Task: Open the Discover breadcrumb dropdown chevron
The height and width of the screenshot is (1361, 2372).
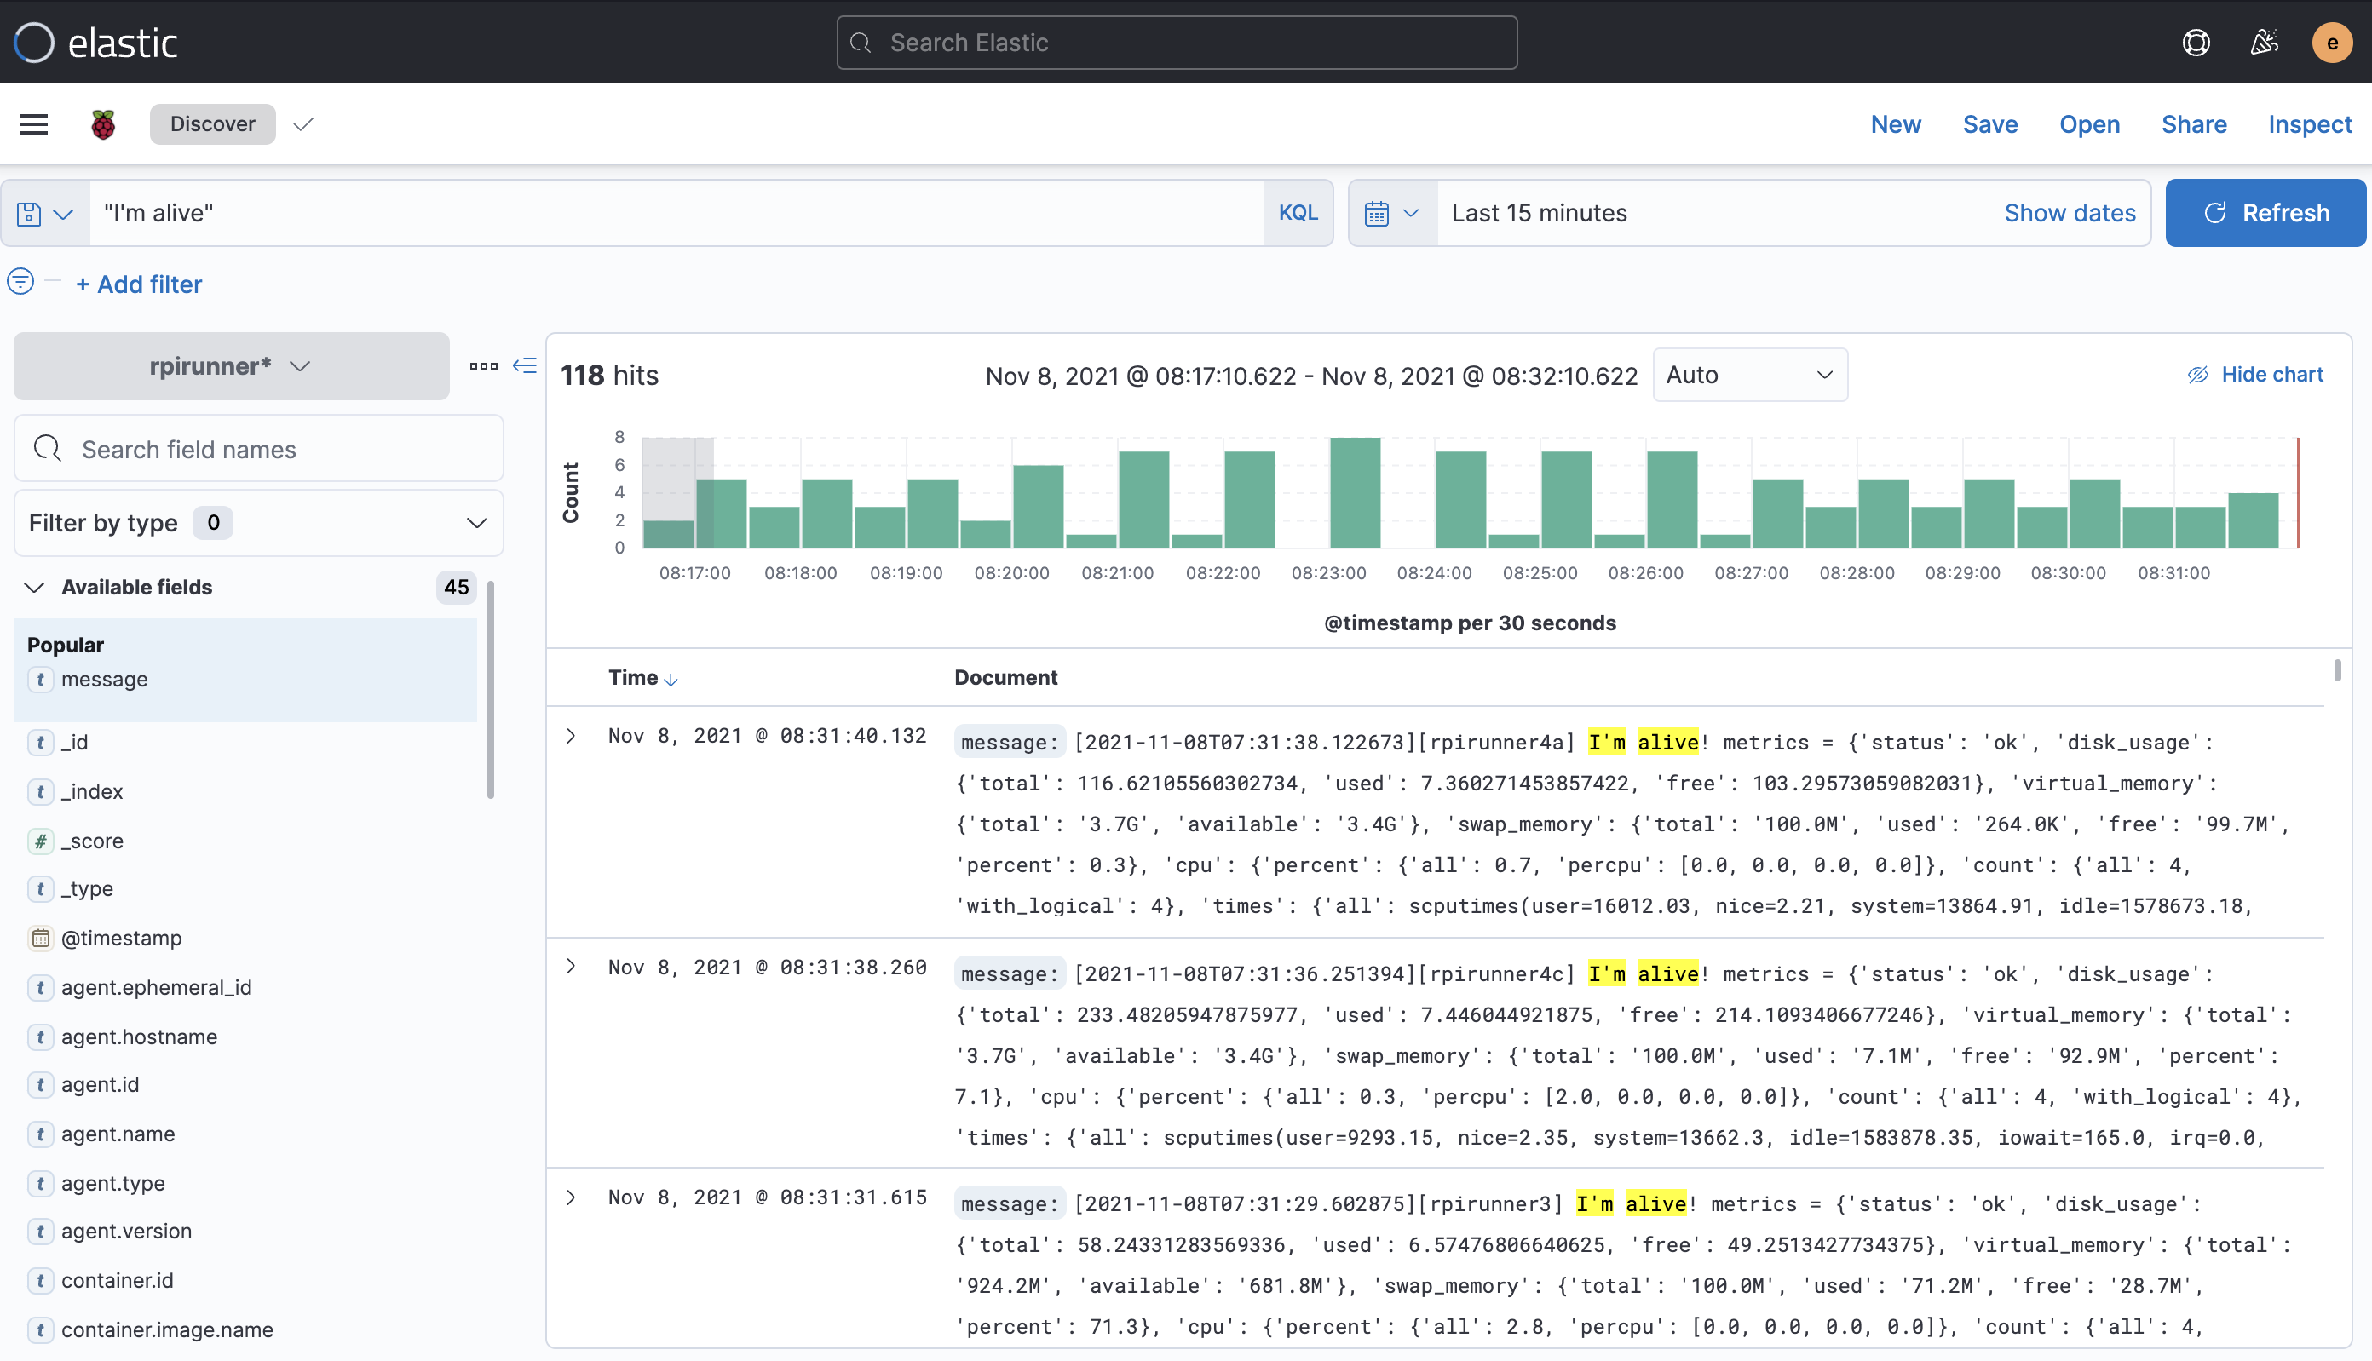Action: (302, 124)
